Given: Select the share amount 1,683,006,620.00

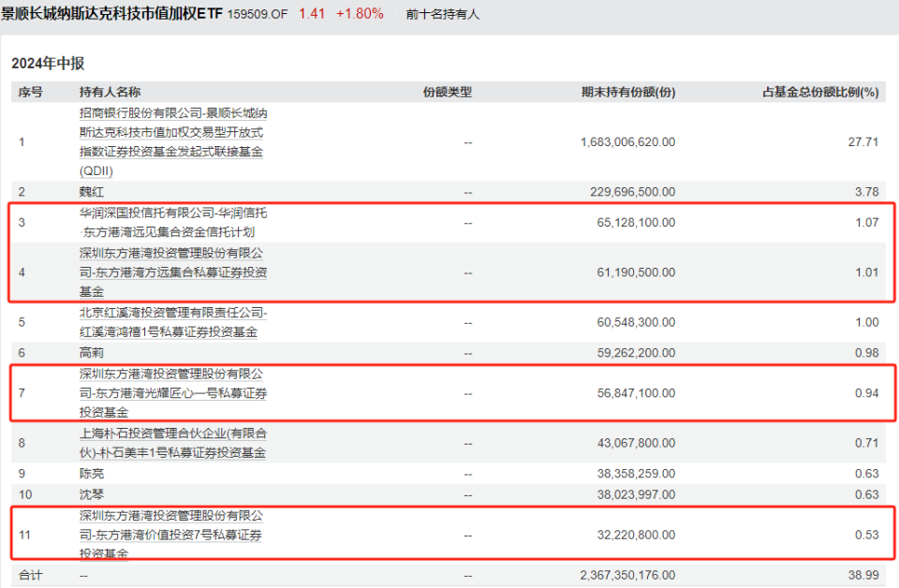Looking at the screenshot, I should tap(627, 142).
